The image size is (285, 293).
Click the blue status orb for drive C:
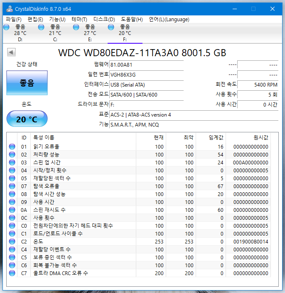[41, 27]
